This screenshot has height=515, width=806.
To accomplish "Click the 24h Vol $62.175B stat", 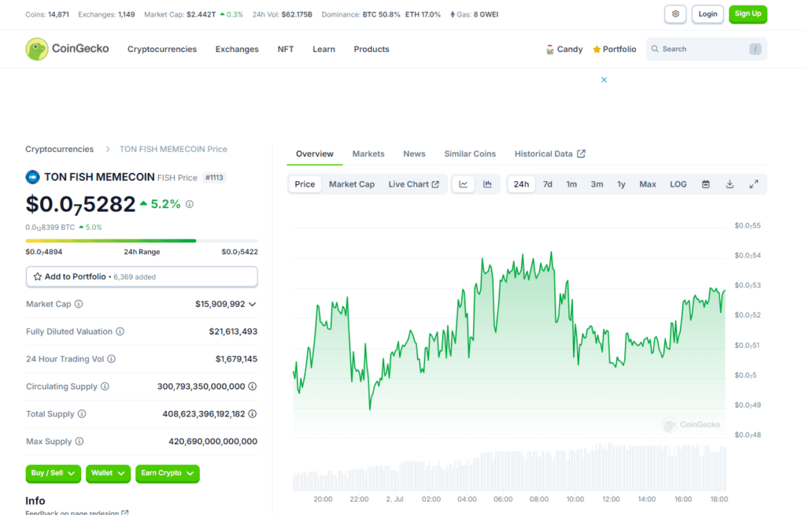I will point(283,14).
